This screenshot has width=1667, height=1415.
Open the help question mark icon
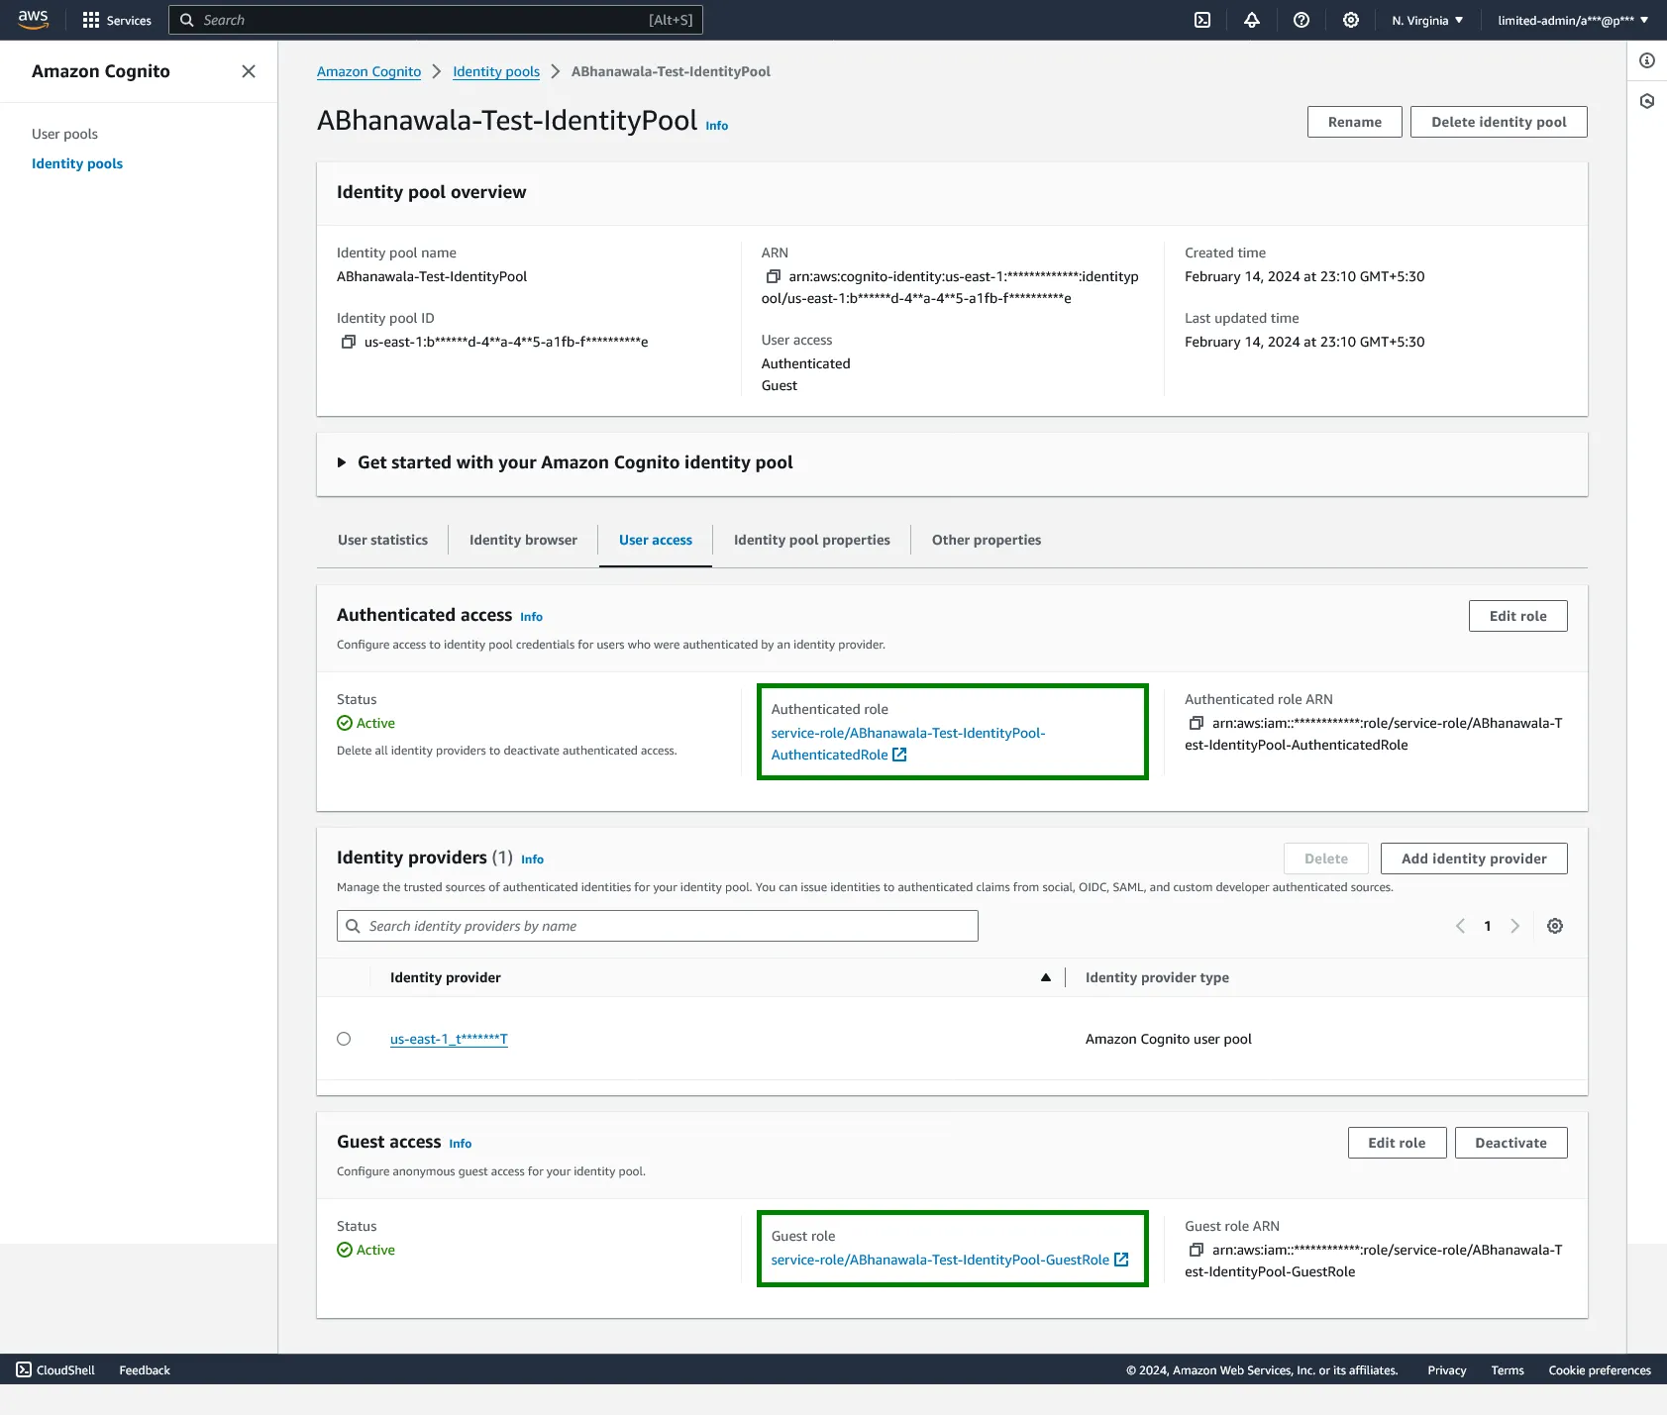point(1302,20)
